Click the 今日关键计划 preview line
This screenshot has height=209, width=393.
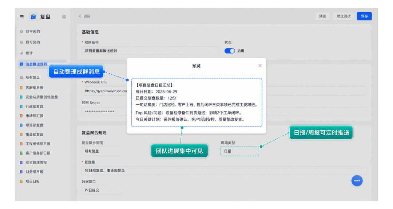[190, 119]
